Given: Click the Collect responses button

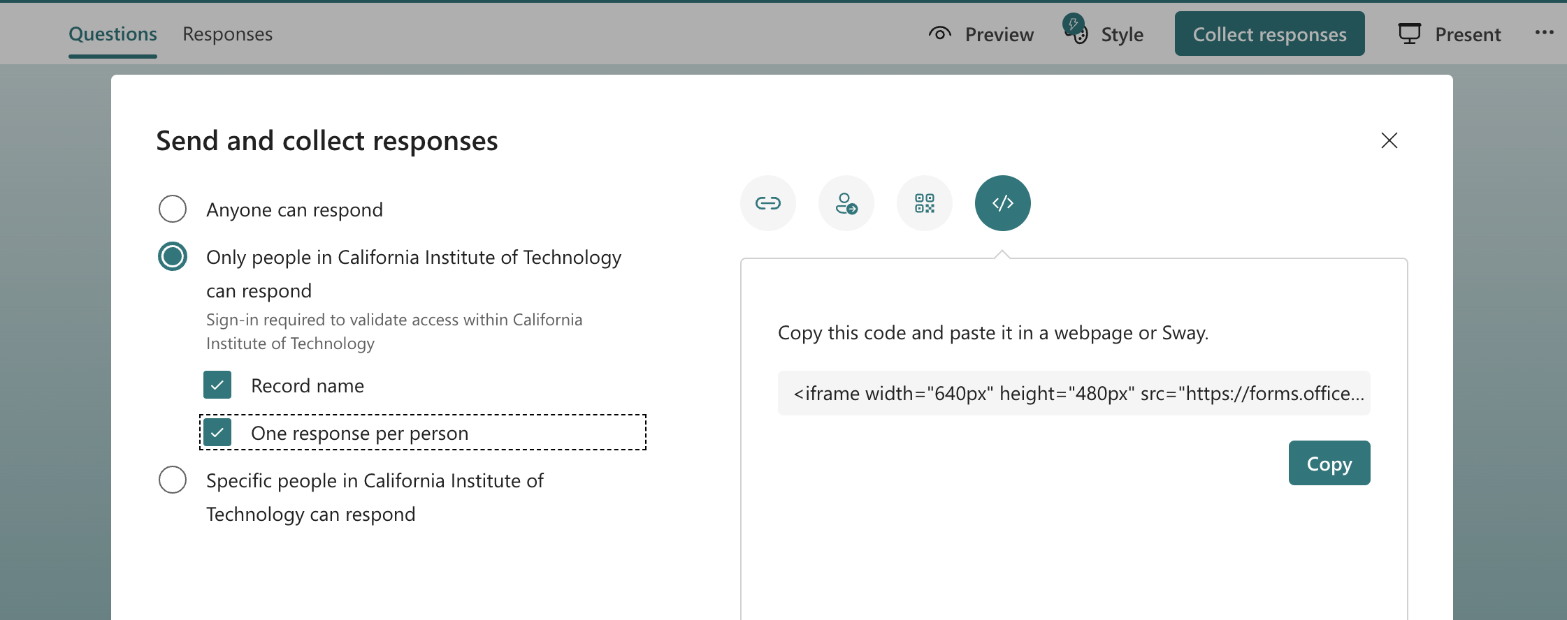Looking at the screenshot, I should click(1269, 34).
